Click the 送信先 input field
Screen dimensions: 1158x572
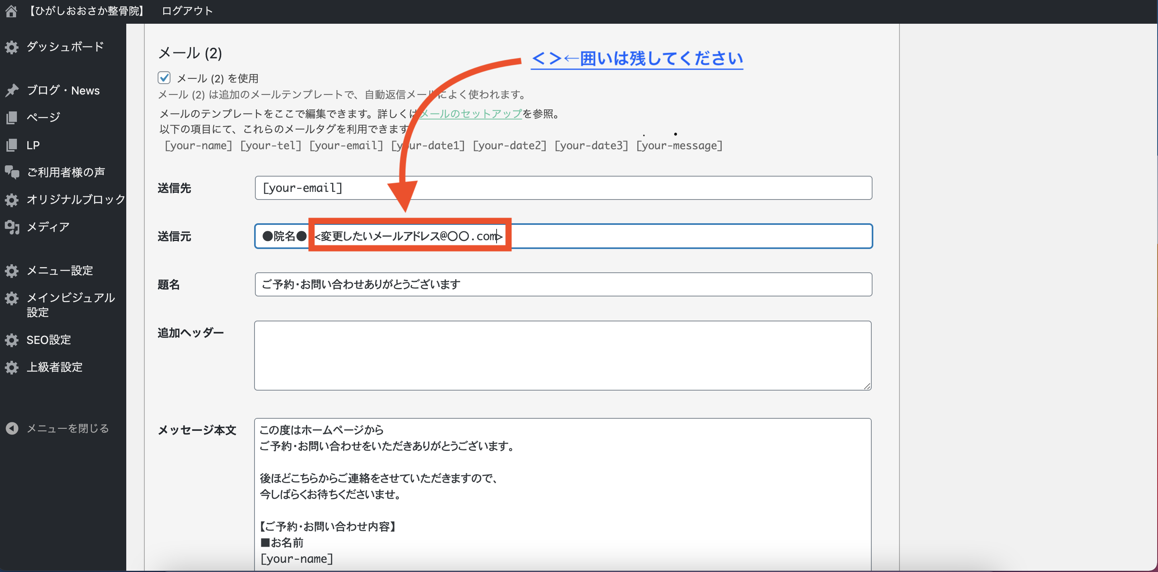(563, 188)
